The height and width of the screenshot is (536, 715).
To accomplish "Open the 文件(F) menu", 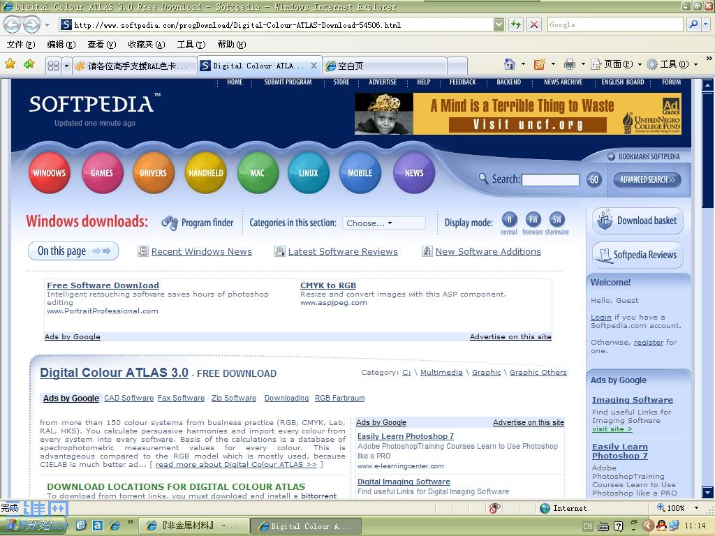I will pyautogui.click(x=21, y=44).
